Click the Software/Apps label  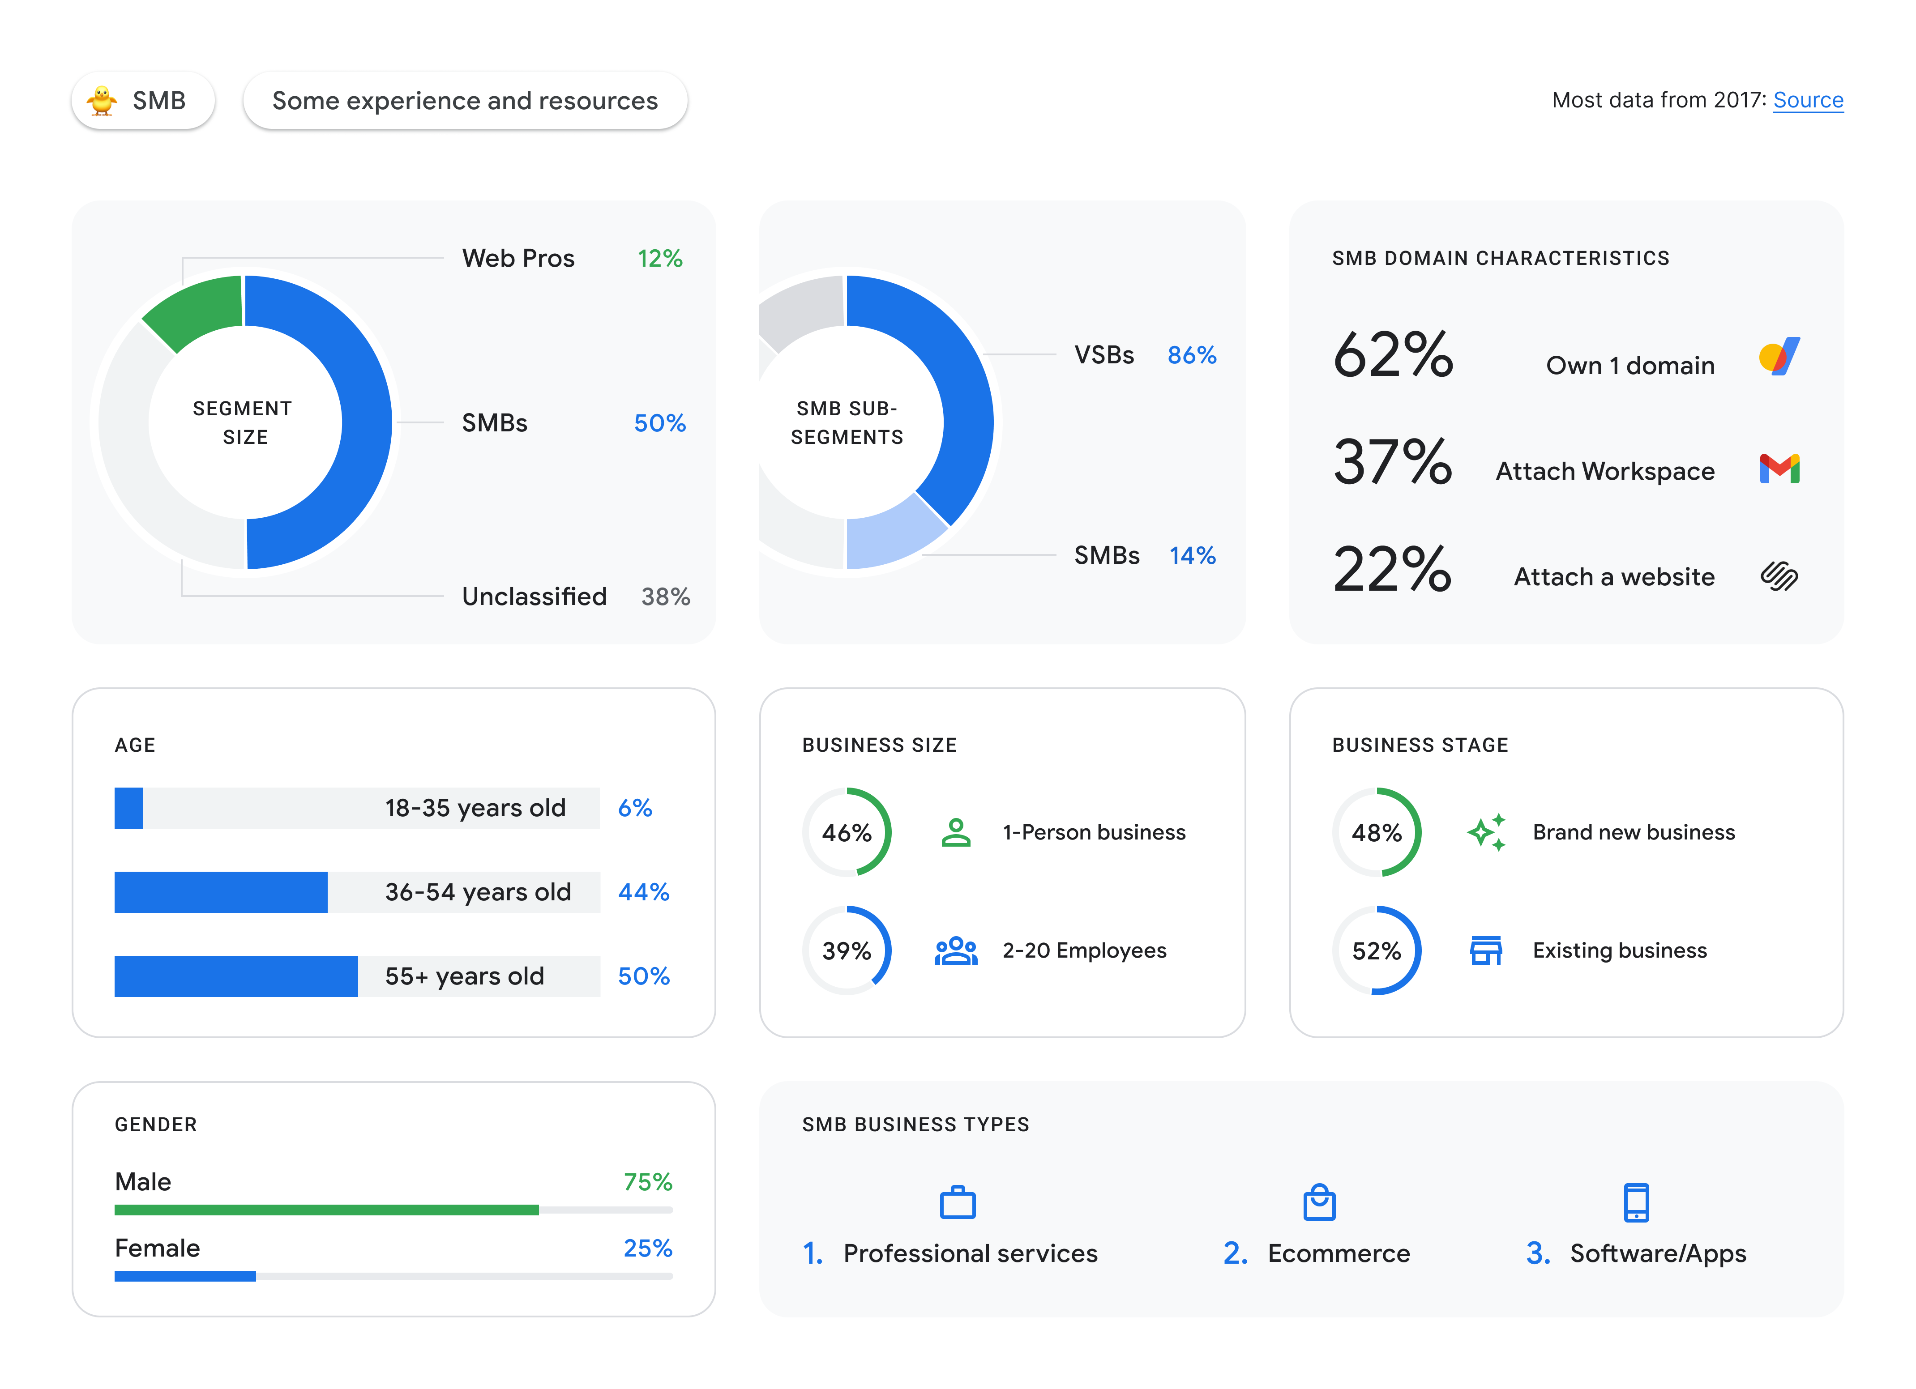pyautogui.click(x=1658, y=1255)
